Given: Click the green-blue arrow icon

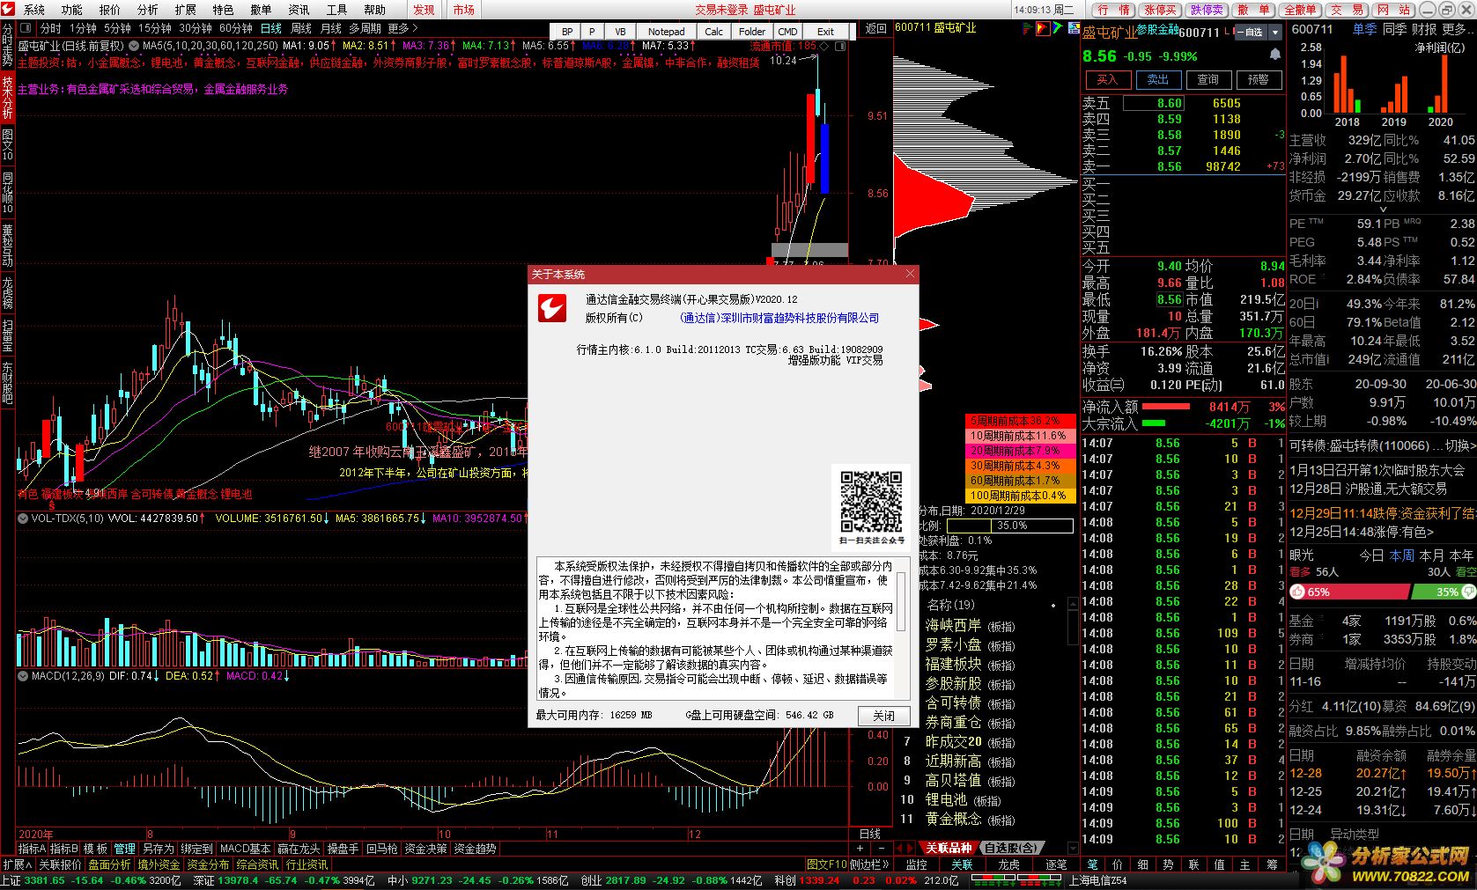Looking at the screenshot, I should (1058, 28).
